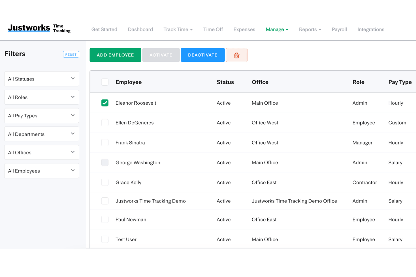The height and width of the screenshot is (277, 416).
Task: Click the Manager role in Frank Sinatra's row
Action: 362,143
